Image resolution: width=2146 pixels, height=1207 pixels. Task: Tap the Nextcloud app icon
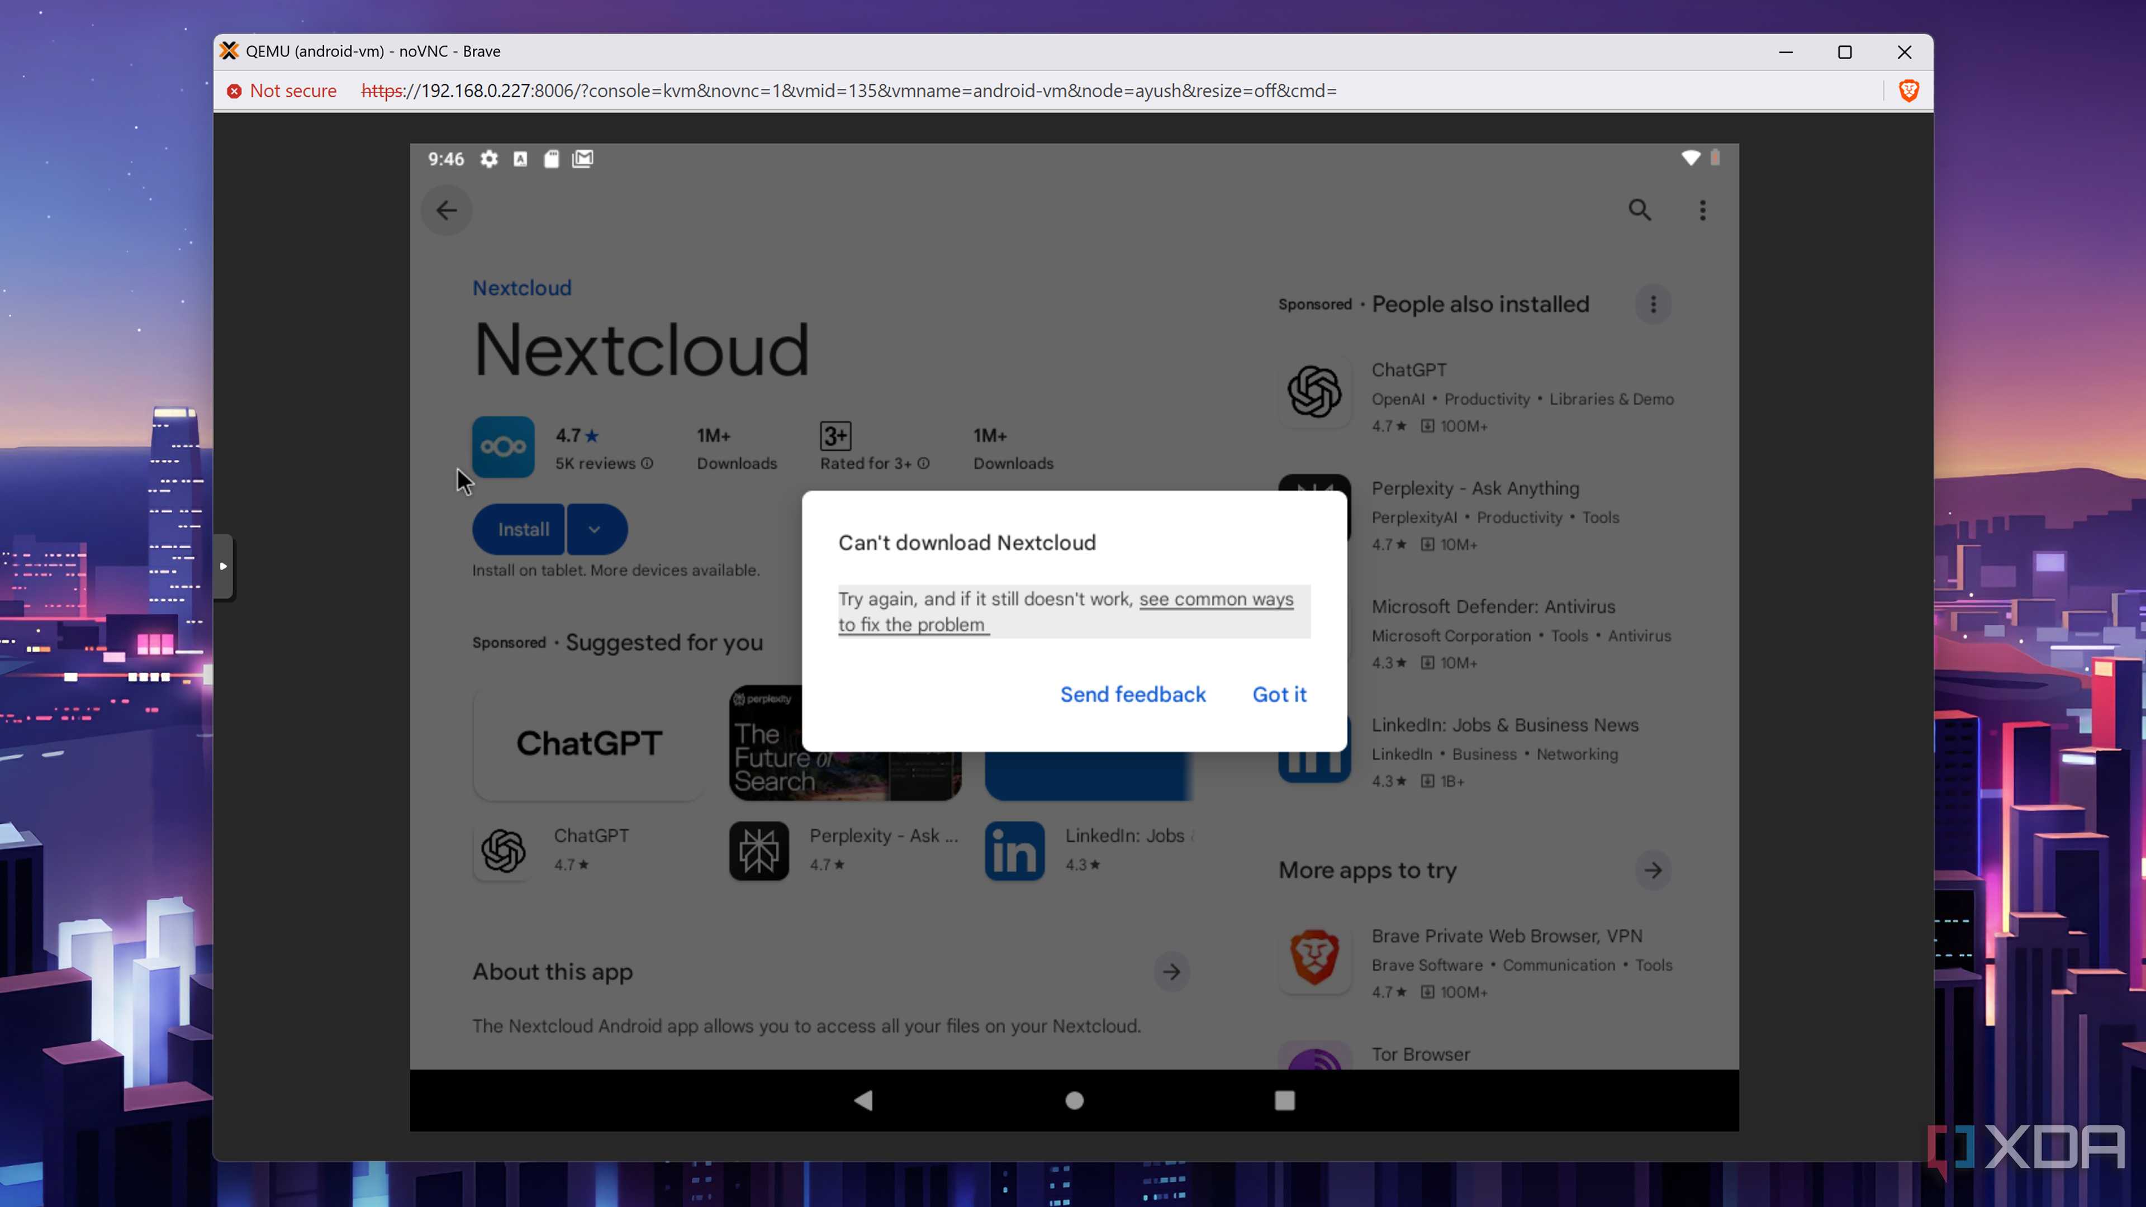(x=503, y=447)
